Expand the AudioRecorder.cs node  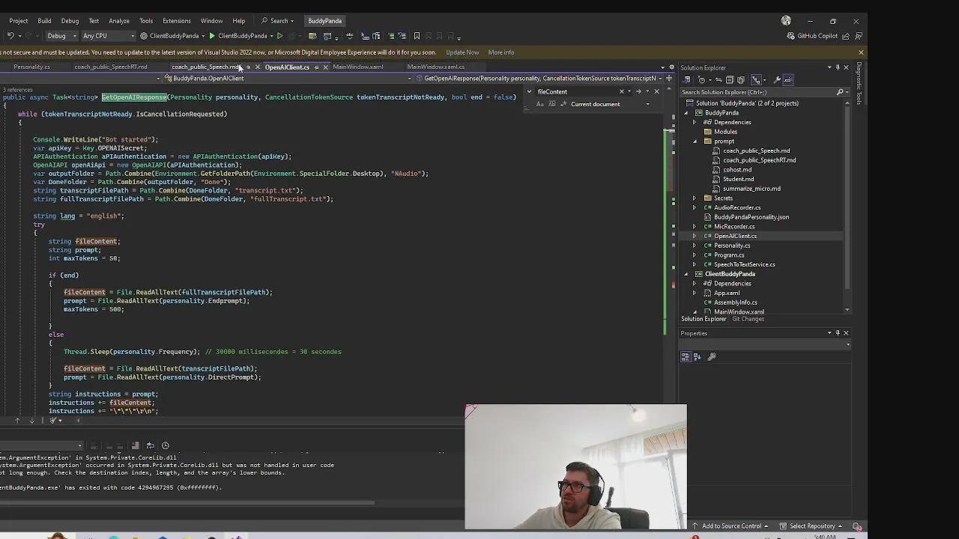pos(695,208)
